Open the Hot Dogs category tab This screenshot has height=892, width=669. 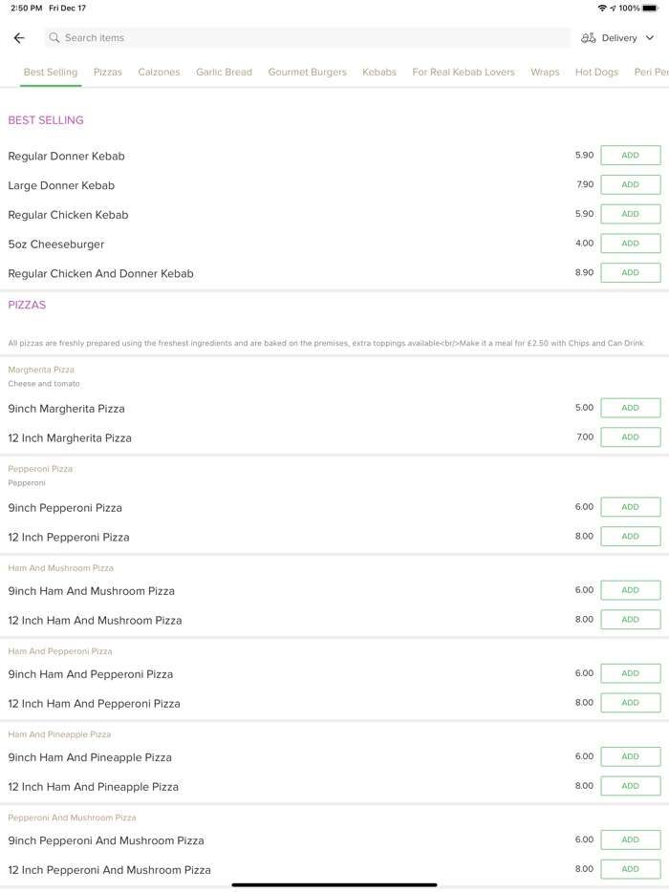[x=596, y=72]
